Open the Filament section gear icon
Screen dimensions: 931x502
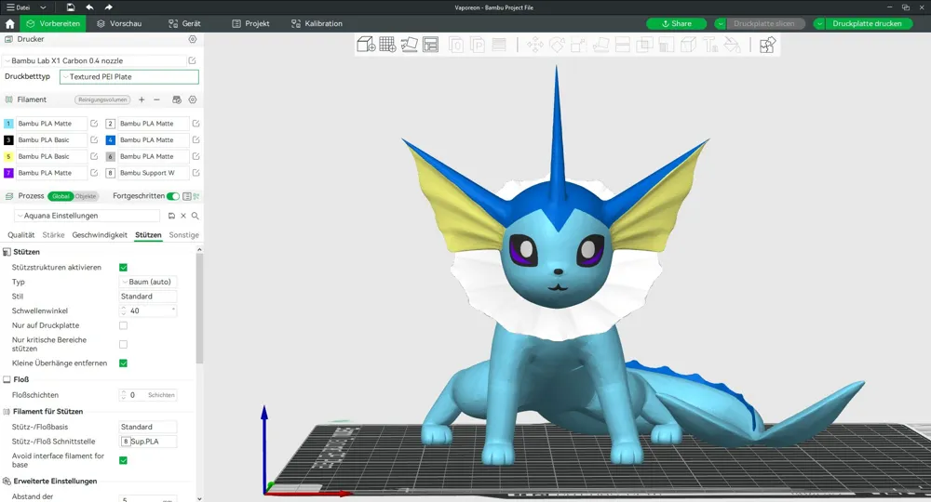coord(193,99)
